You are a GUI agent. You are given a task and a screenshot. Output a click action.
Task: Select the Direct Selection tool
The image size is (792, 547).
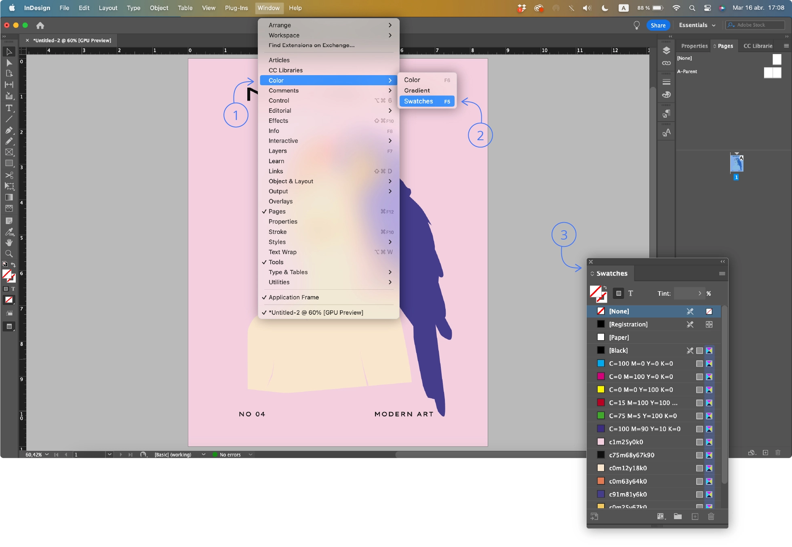(9, 63)
